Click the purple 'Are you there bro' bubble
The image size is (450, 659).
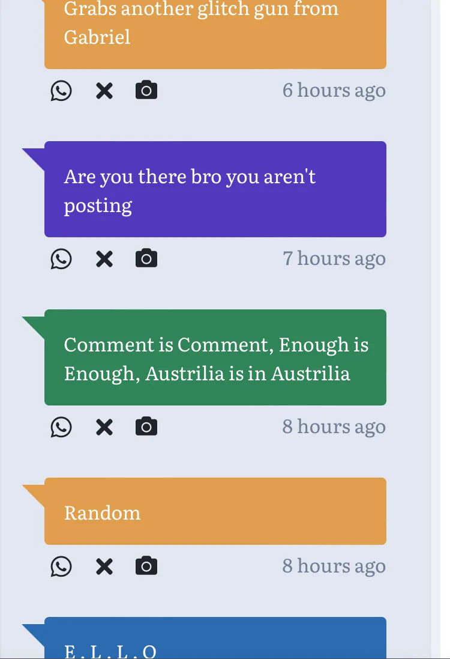coord(215,190)
